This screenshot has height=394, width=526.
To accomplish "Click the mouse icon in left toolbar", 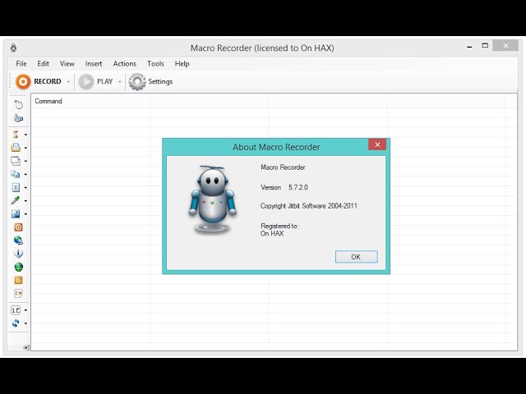I will [x=18, y=104].
